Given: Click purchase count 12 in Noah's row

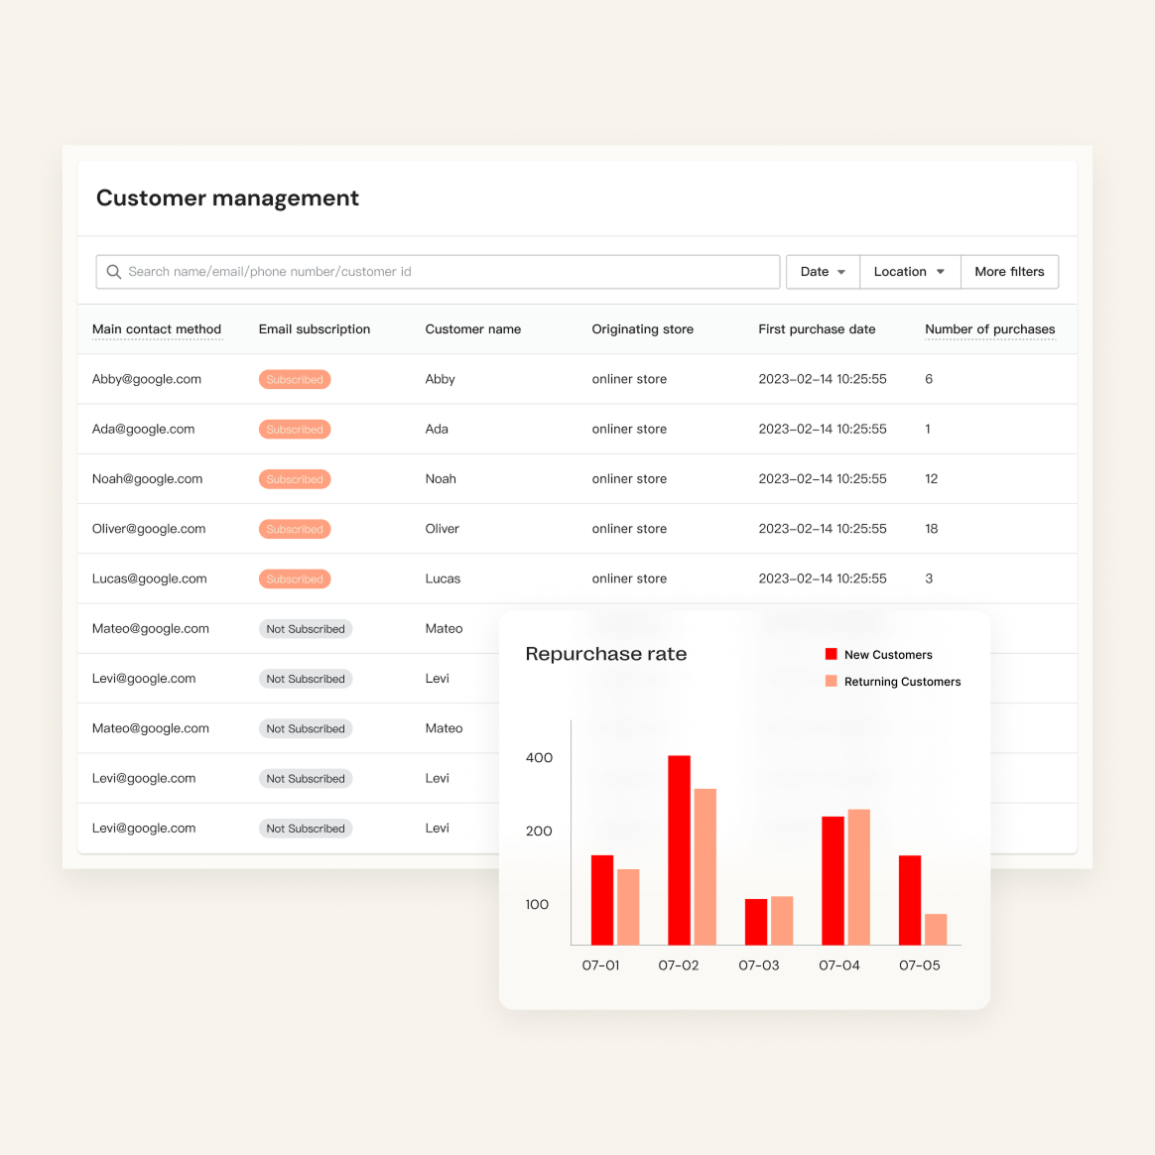Looking at the screenshot, I should tap(931, 479).
